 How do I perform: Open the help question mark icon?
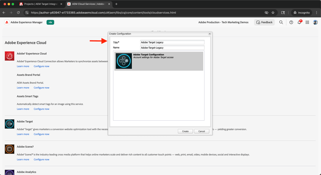[x=291, y=22]
